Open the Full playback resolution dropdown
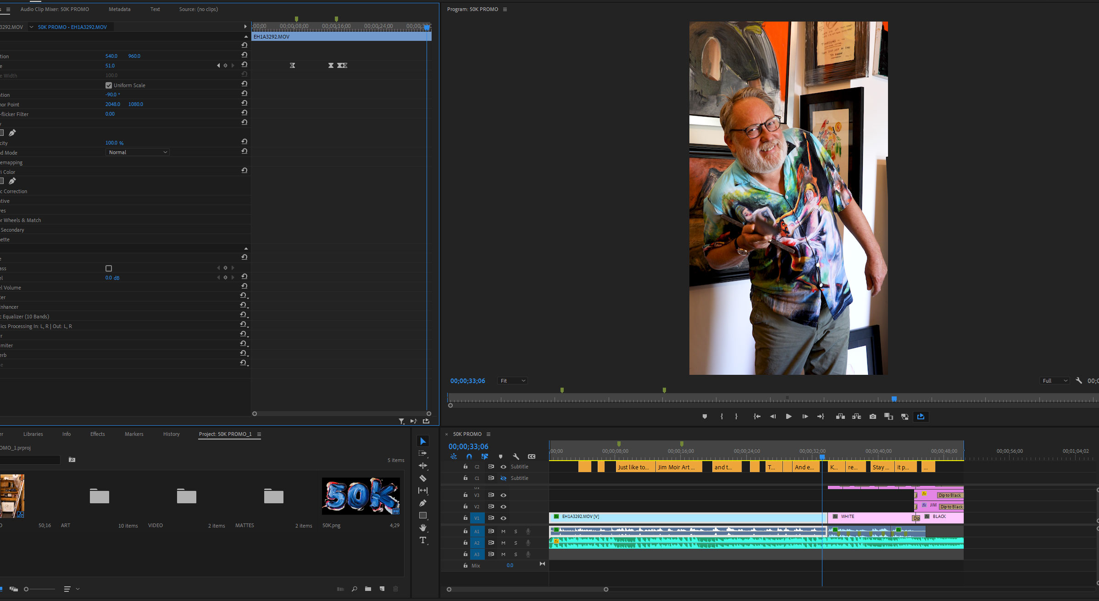This screenshot has width=1099, height=601. (x=1055, y=381)
